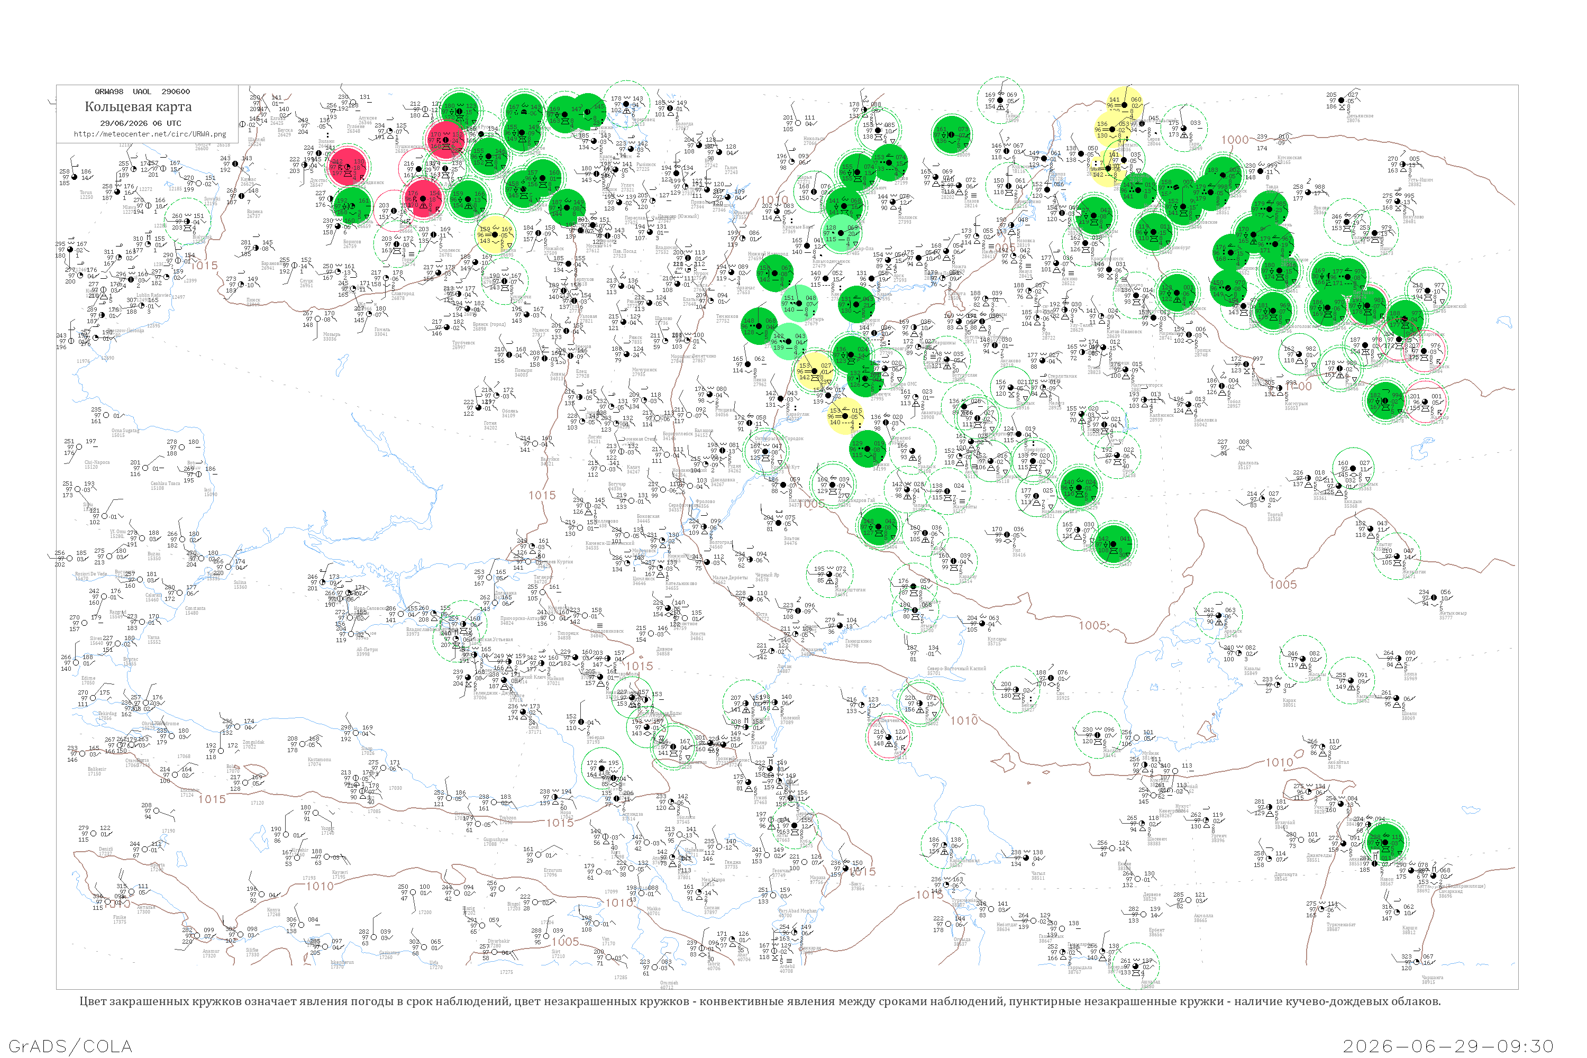Screen dimensions: 1587x1058
Task: Click station label "Cluj-Napoca 15120"
Action: (x=96, y=465)
